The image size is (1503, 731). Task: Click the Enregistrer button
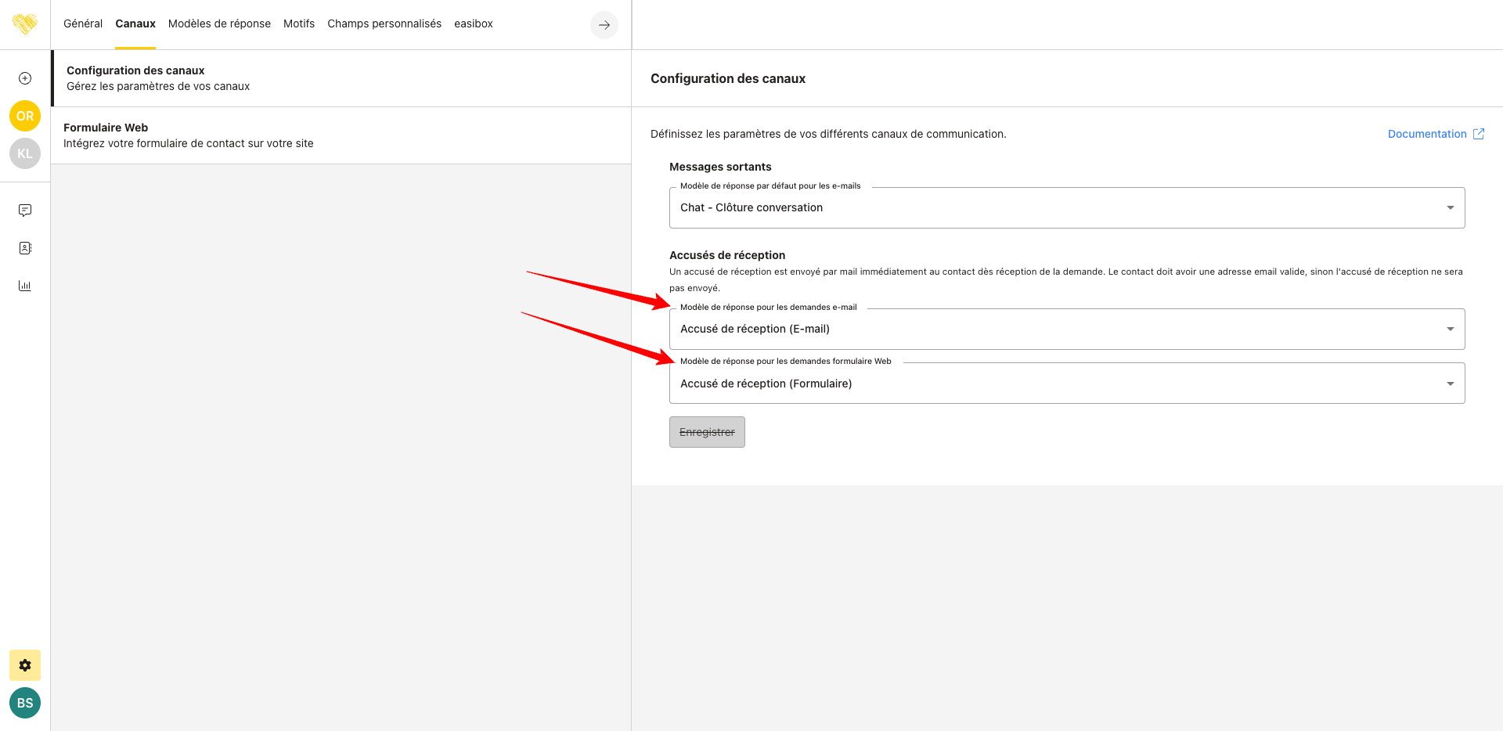(x=707, y=432)
